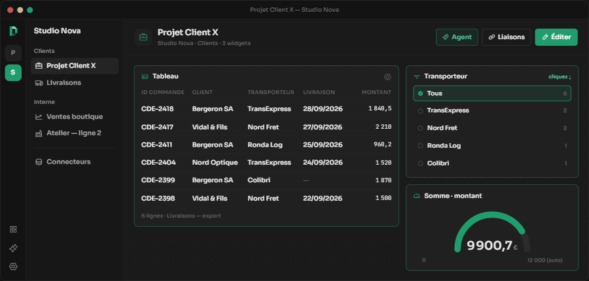Click the Agent button
The width and height of the screenshot is (589, 281).
pyautogui.click(x=457, y=37)
